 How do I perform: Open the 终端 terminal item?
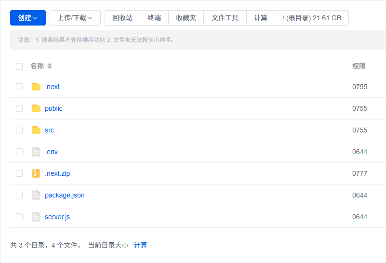pyautogui.click(x=154, y=18)
